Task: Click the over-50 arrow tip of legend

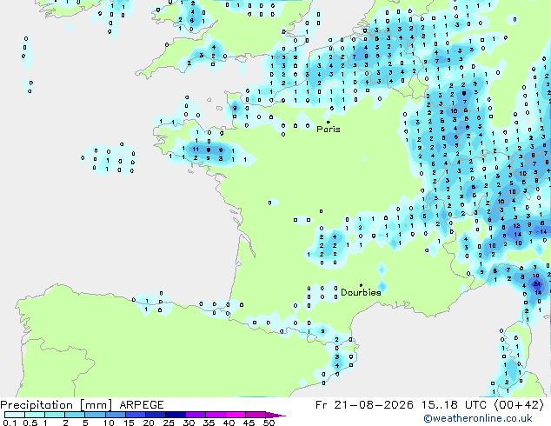Action: coord(275,416)
